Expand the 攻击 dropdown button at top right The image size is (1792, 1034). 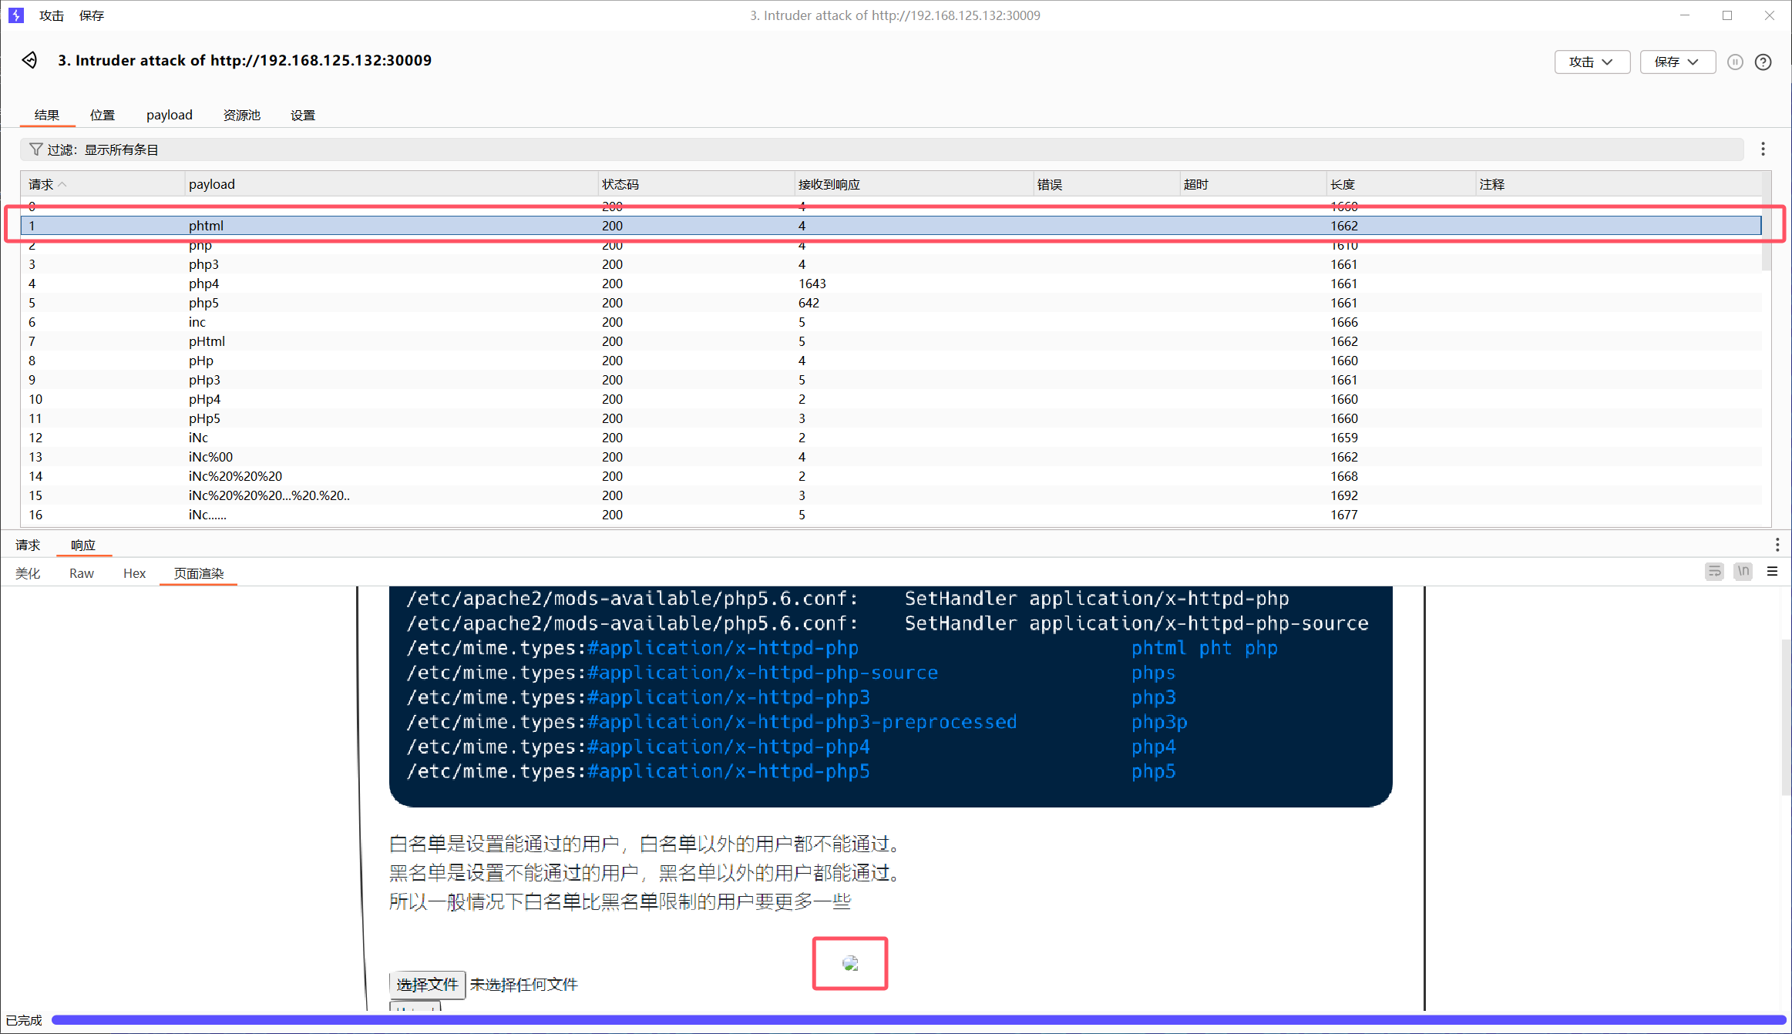click(1592, 62)
